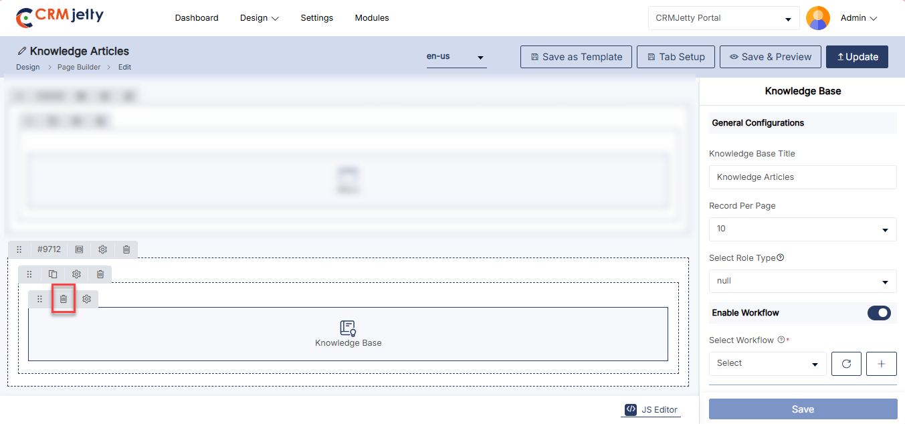Click the Knowledge Base Title field

[x=803, y=177]
